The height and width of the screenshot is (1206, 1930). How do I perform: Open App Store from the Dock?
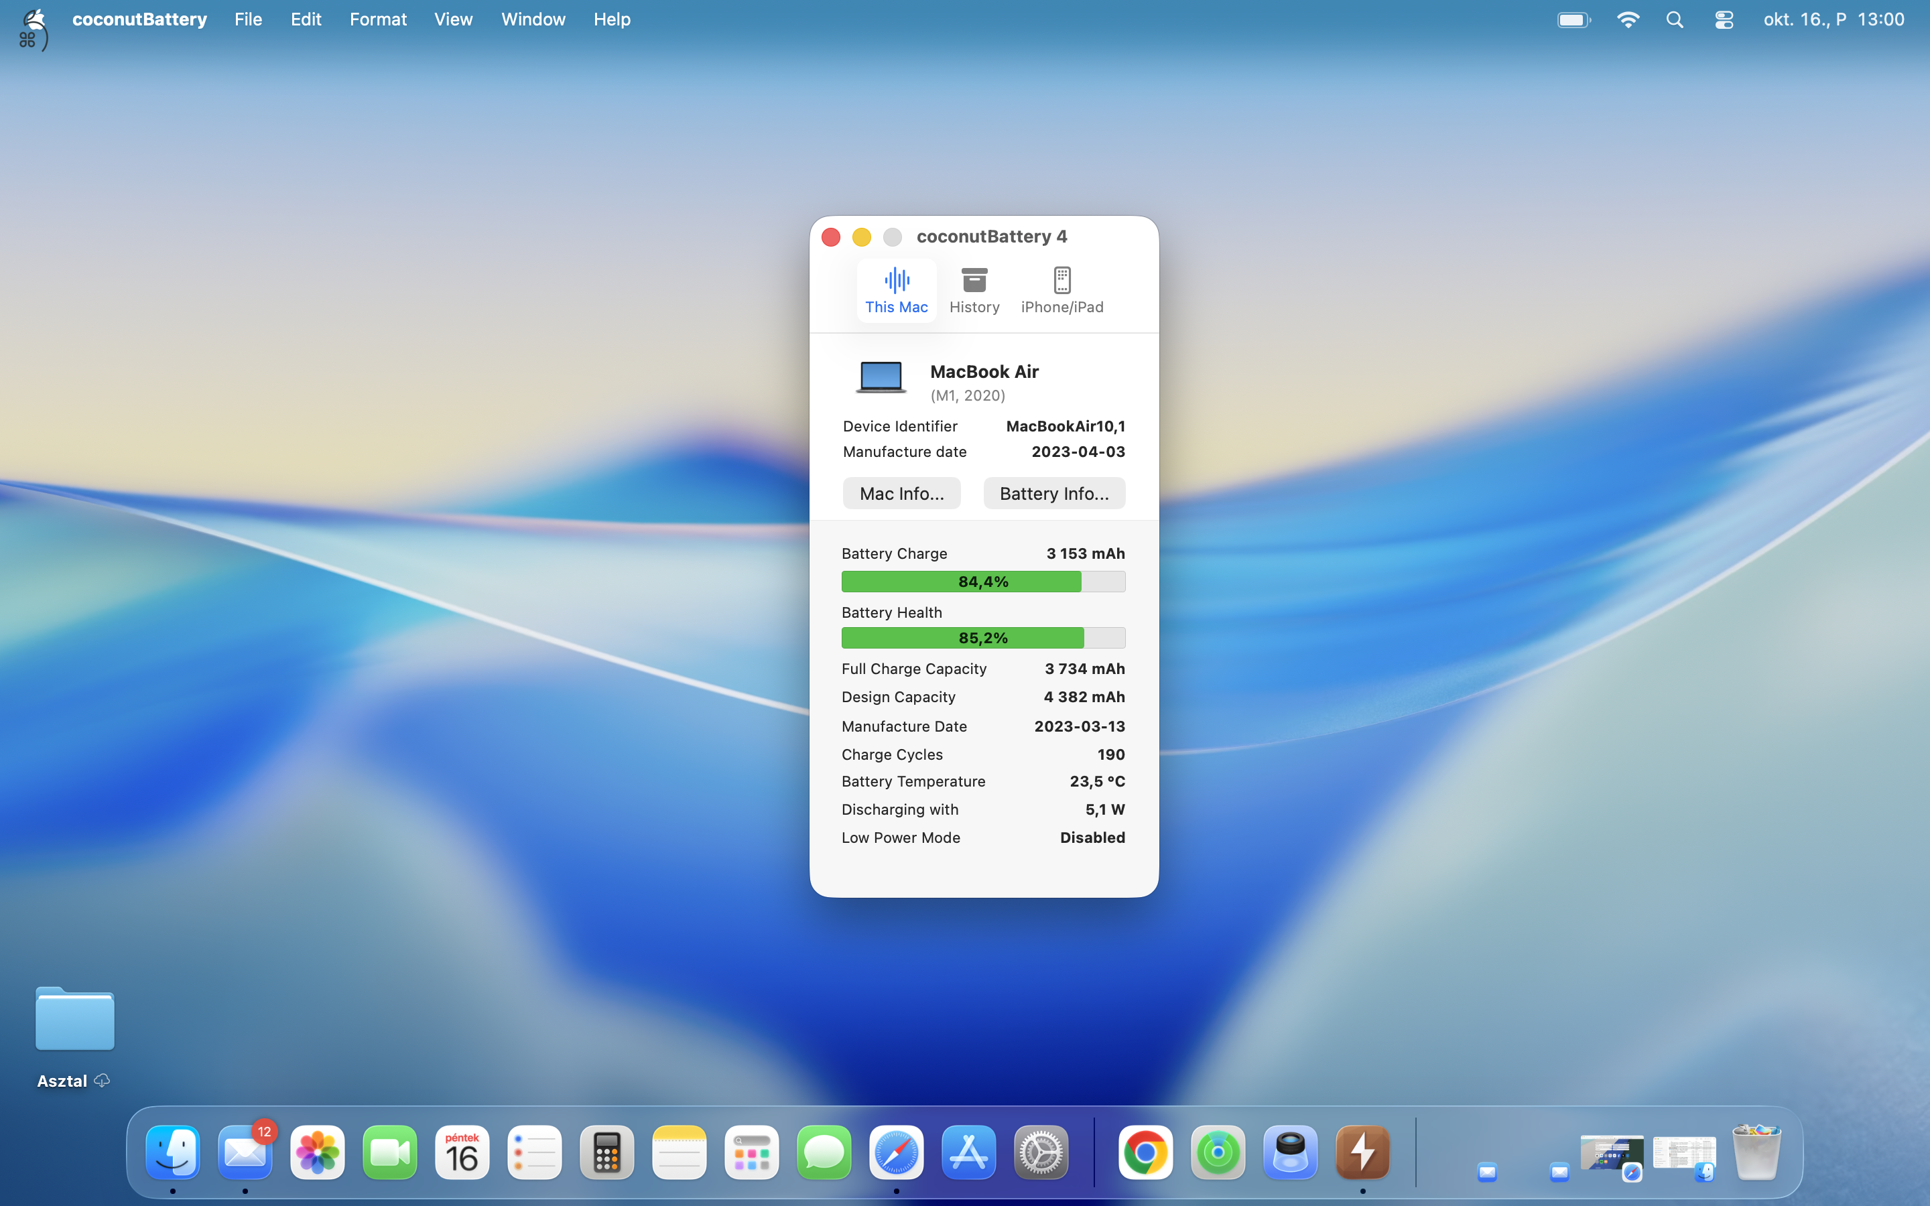point(969,1152)
